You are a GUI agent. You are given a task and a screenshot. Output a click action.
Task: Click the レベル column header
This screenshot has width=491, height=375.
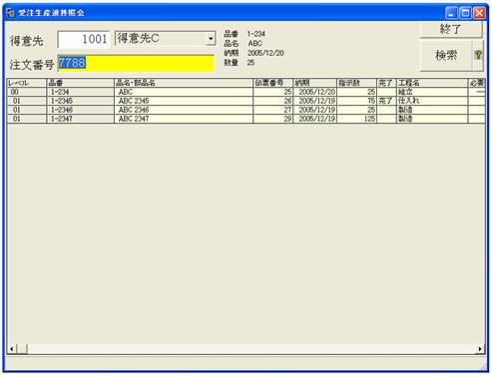pyautogui.click(x=27, y=83)
